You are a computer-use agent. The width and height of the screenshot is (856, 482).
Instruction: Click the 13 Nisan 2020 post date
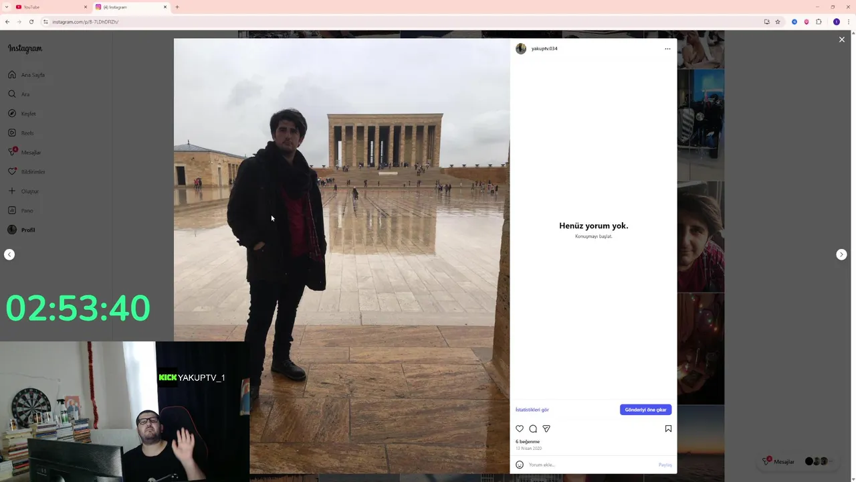coord(528,448)
